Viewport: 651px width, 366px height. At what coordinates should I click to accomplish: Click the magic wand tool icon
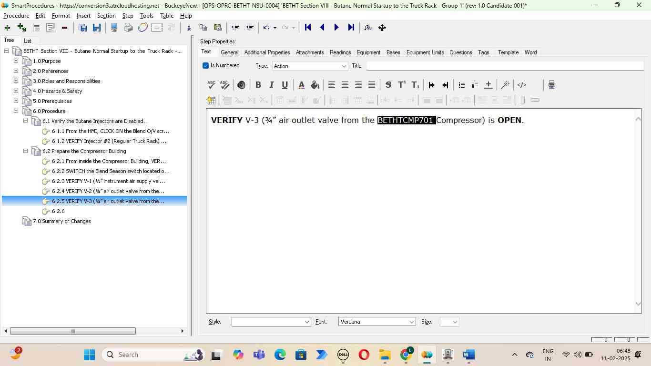click(505, 85)
